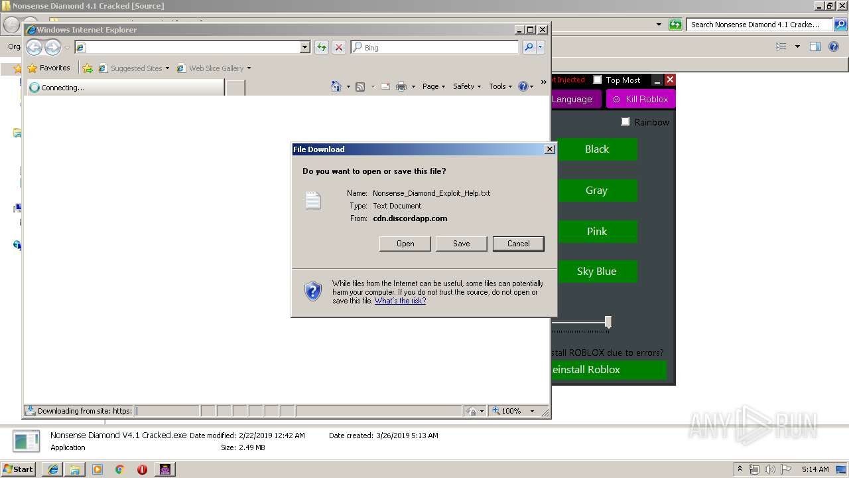This screenshot has width=849, height=478.
Task: Open the What's the risk? link
Action: 400,301
